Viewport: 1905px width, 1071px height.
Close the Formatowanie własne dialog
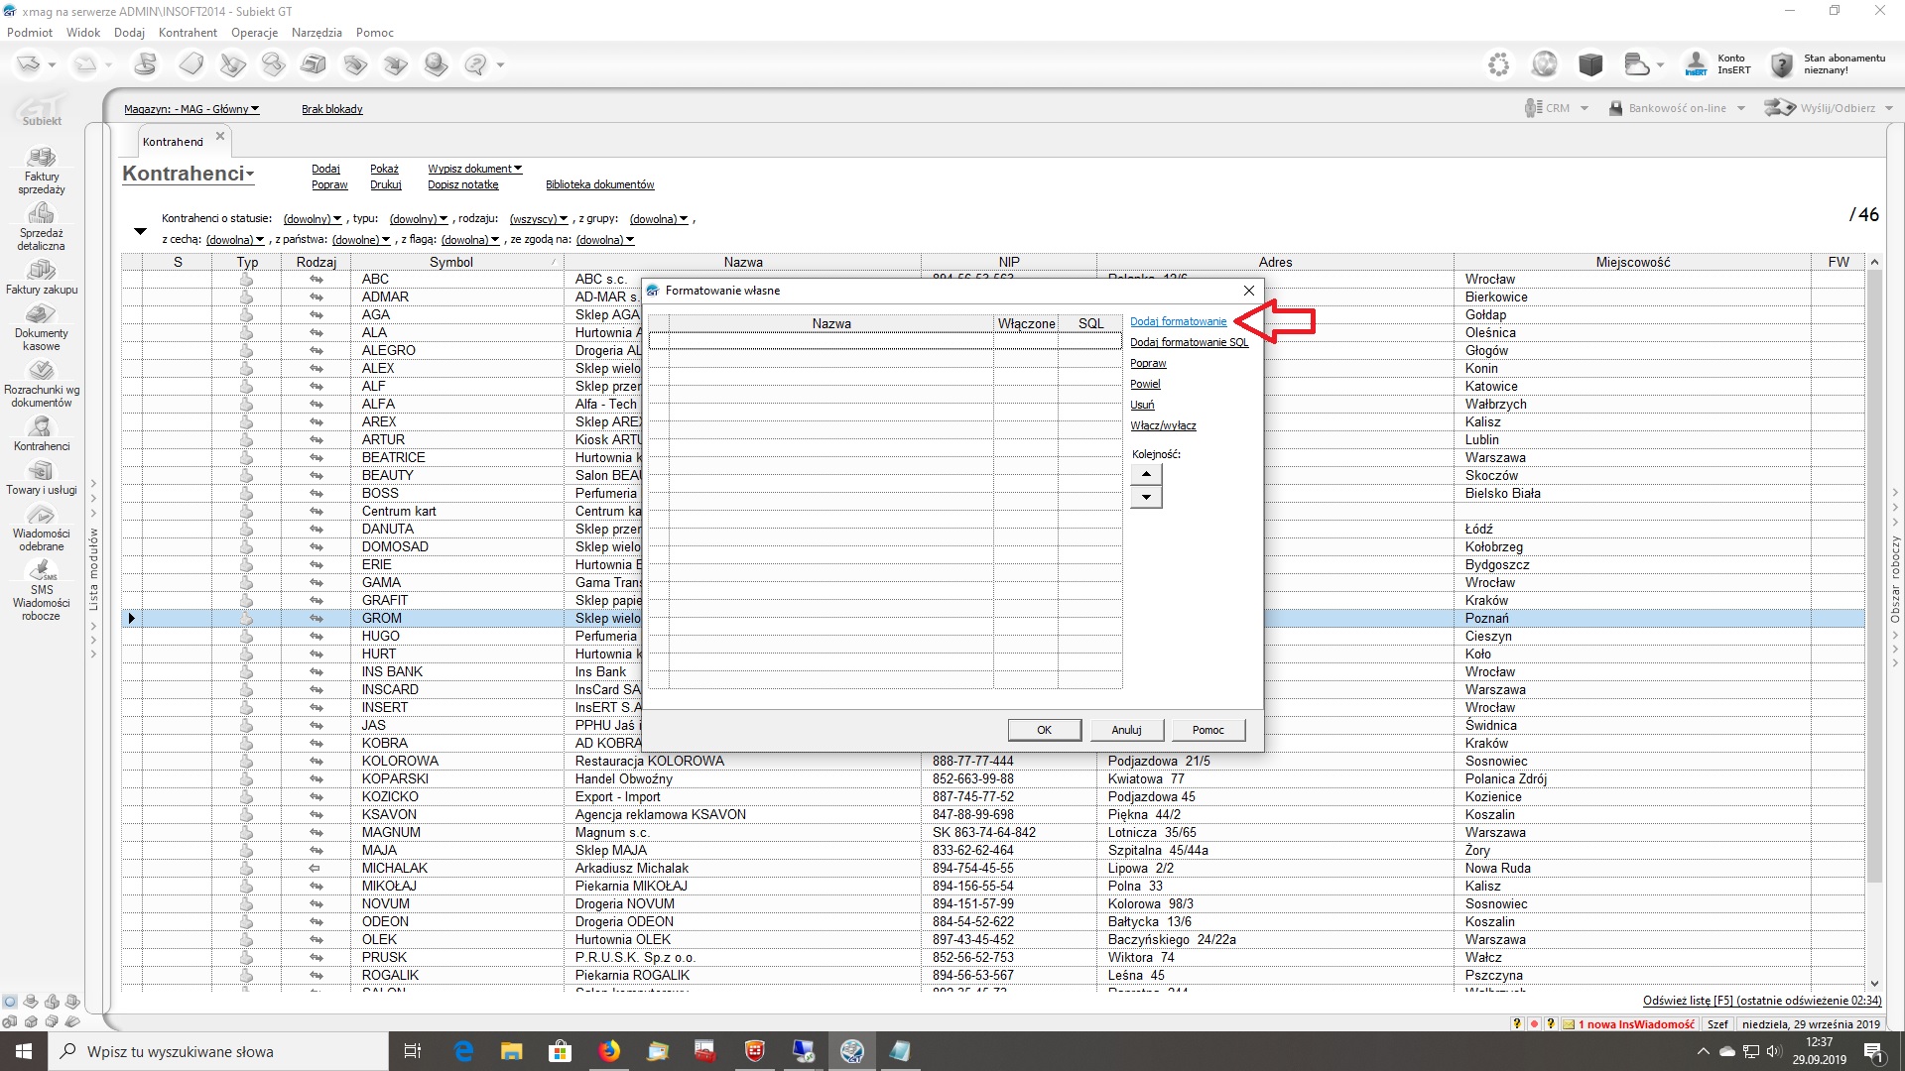click(1249, 291)
